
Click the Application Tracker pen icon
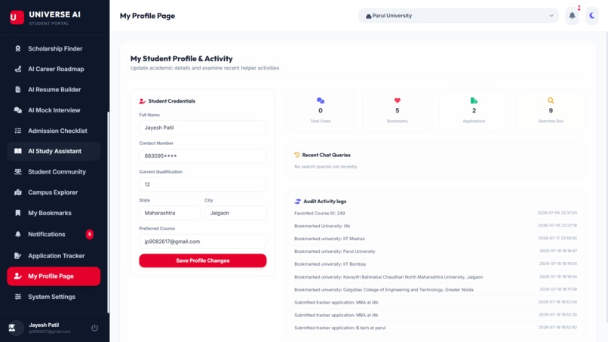[x=18, y=256]
